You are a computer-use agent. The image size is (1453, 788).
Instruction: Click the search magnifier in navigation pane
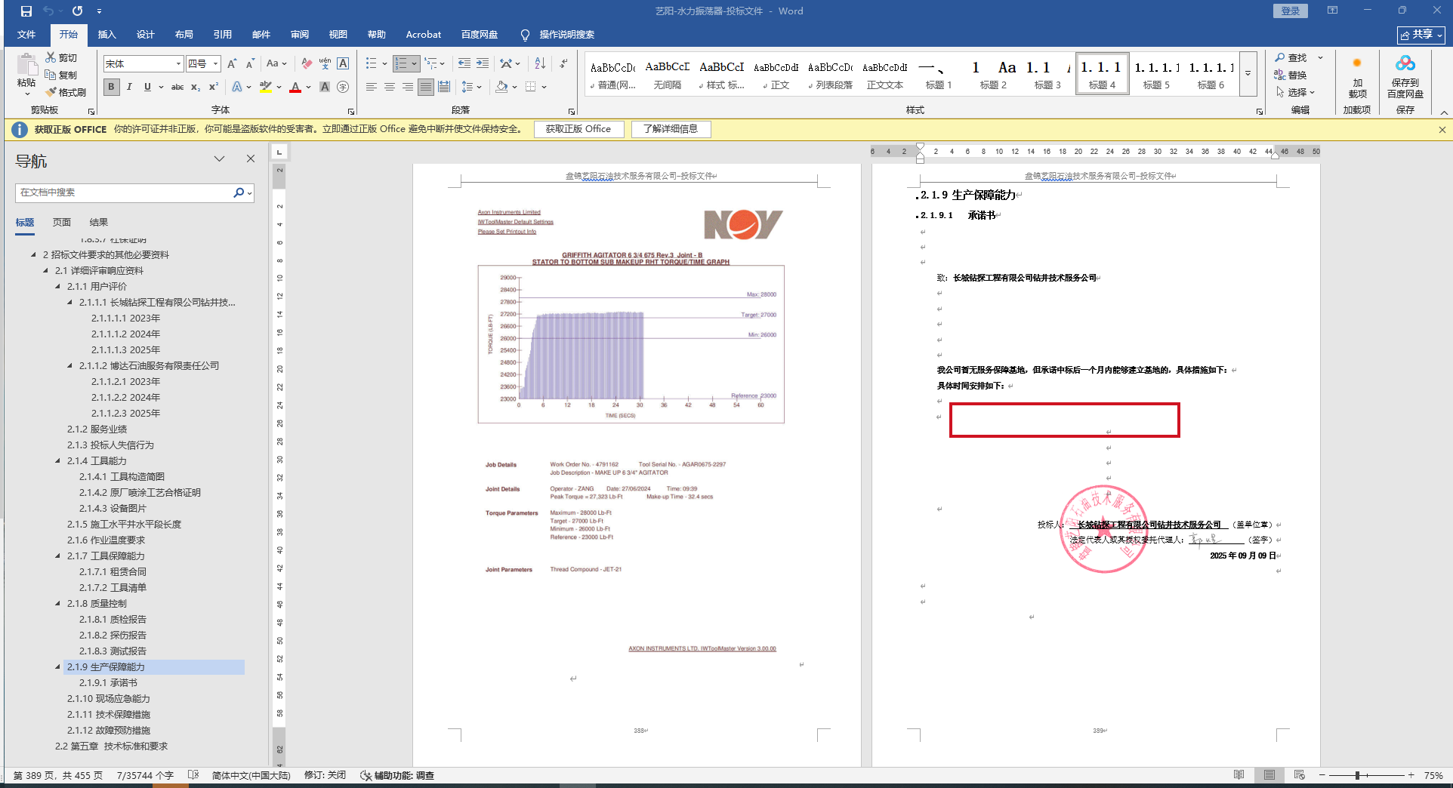click(239, 192)
